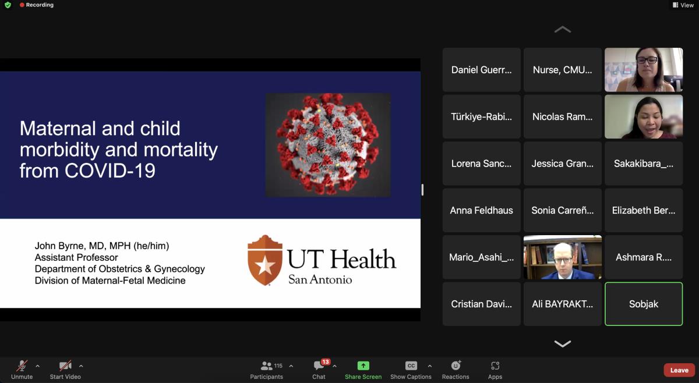The height and width of the screenshot is (383, 699).
Task: Select video tile of woman wearing glasses
Action: click(644, 70)
